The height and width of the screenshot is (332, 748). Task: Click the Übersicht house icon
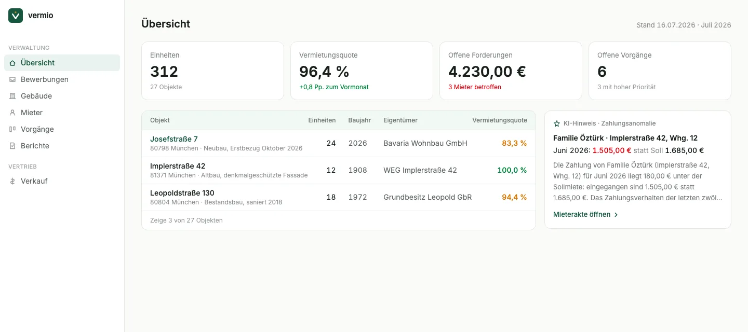[12, 63]
